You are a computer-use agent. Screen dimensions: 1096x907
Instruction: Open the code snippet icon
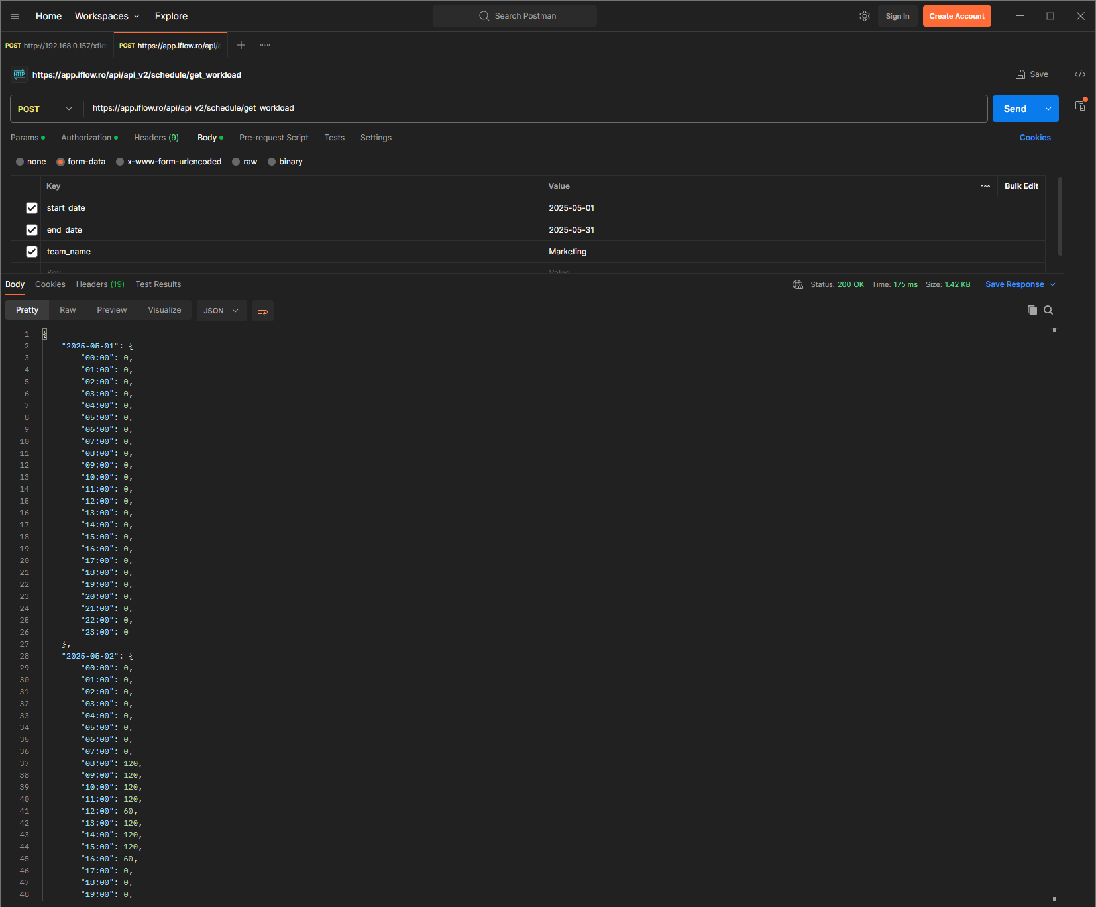point(1080,74)
